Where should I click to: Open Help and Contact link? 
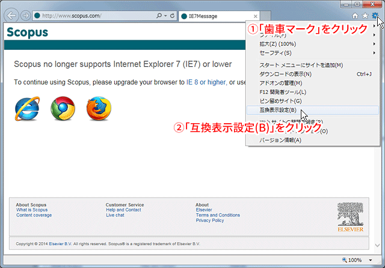coord(123,210)
